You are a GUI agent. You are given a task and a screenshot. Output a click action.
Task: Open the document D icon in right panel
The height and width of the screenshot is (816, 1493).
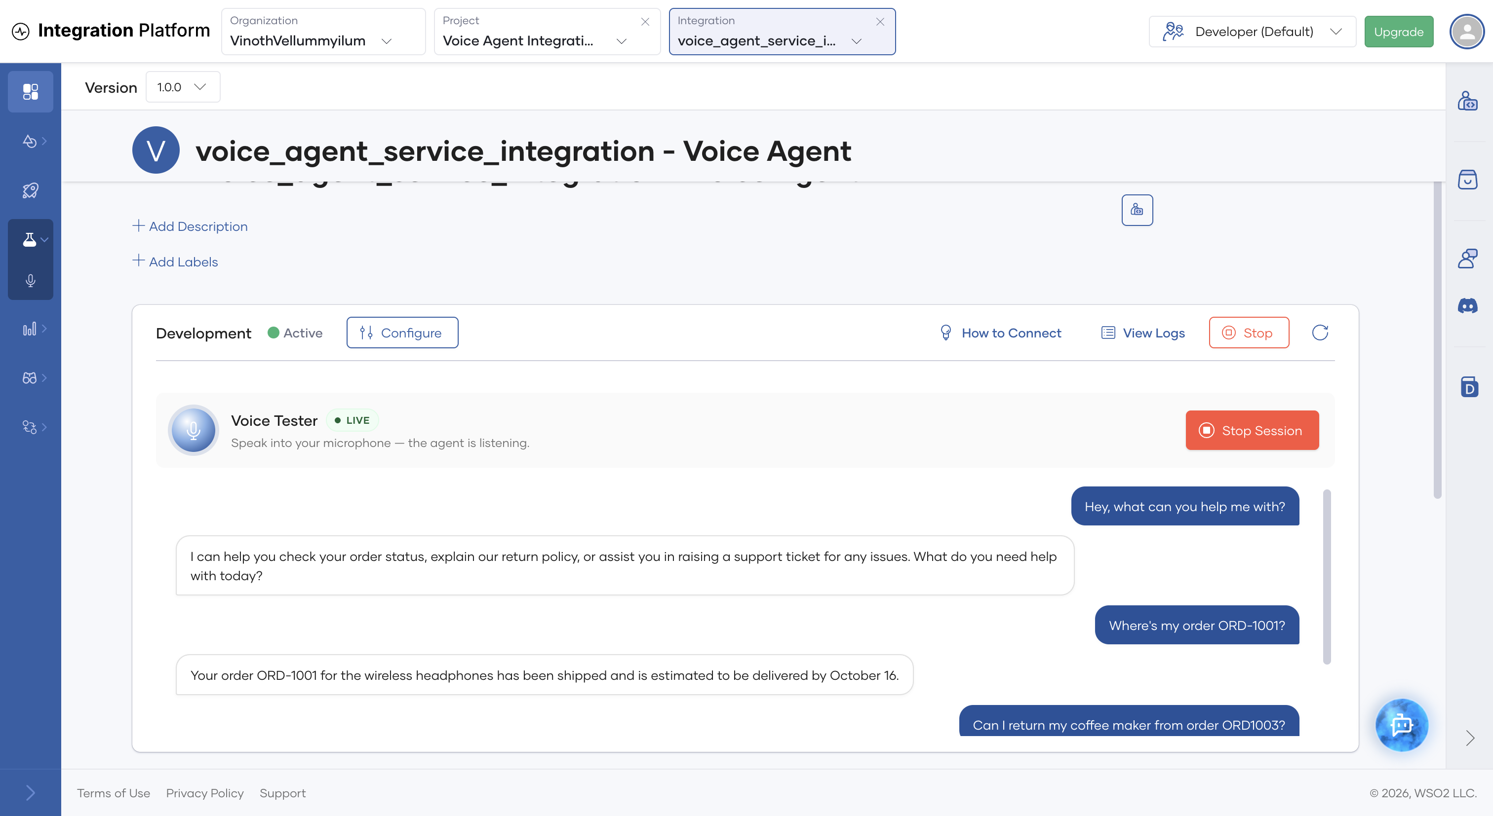pyautogui.click(x=1469, y=386)
